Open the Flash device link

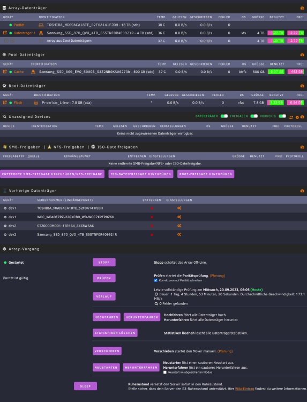click(x=18, y=103)
